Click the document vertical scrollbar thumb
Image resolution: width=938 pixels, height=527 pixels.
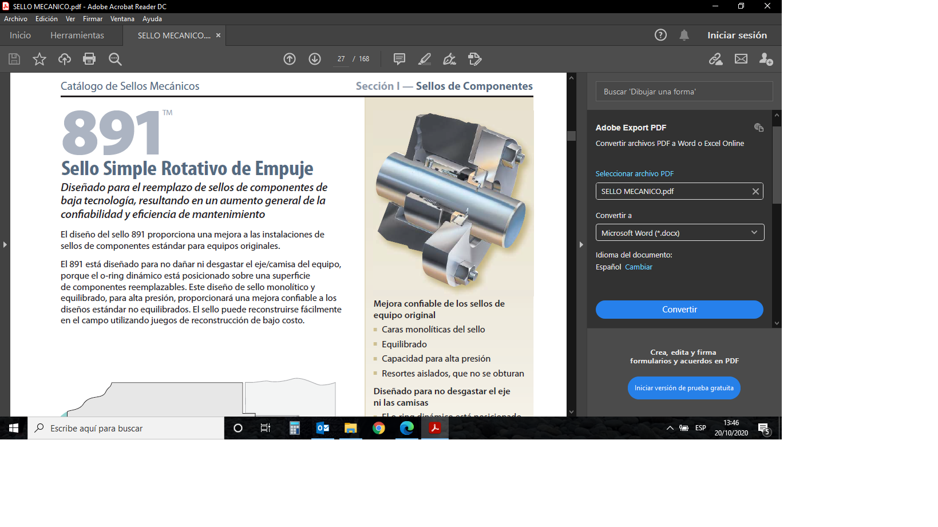tap(571, 136)
